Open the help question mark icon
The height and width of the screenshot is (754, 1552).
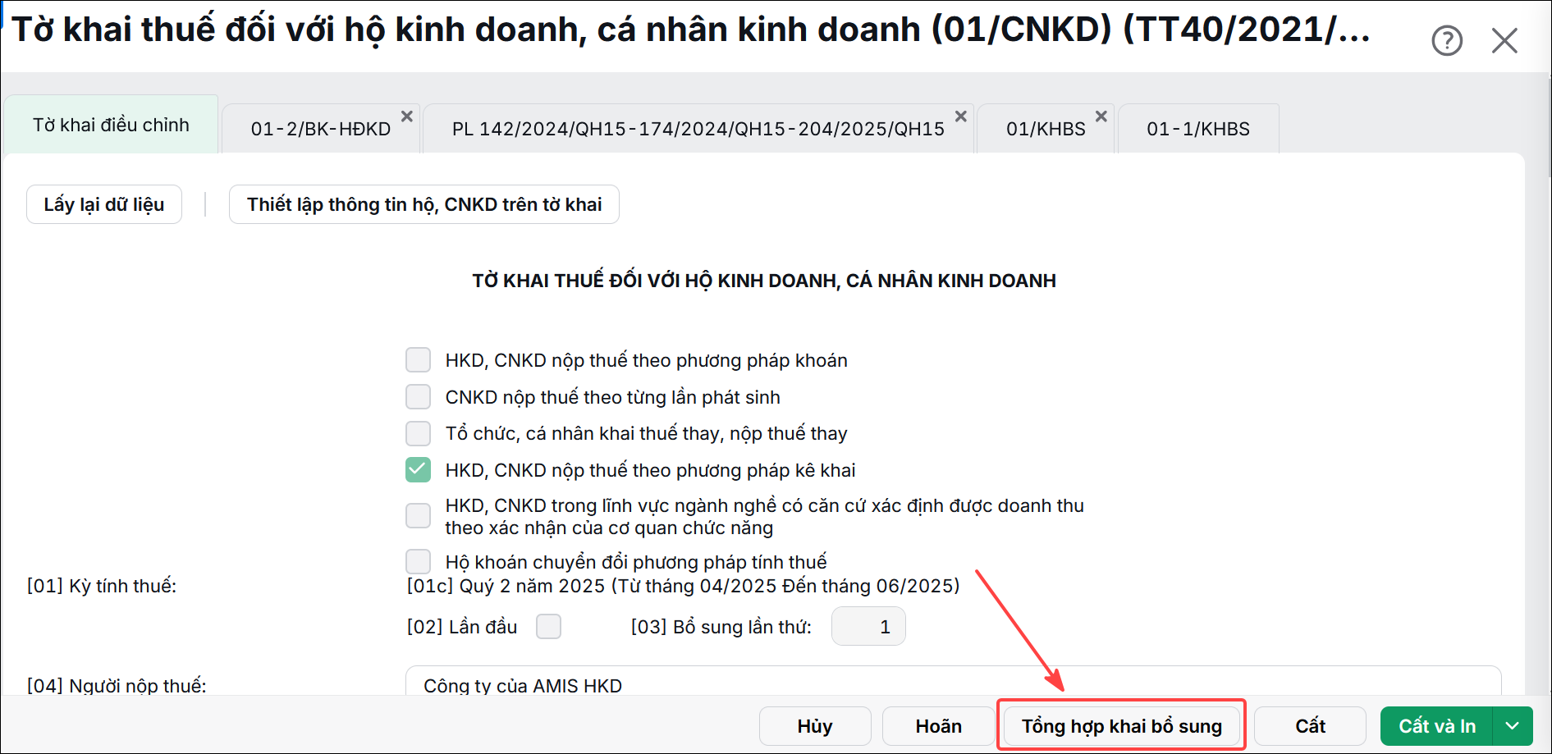pos(1447,40)
